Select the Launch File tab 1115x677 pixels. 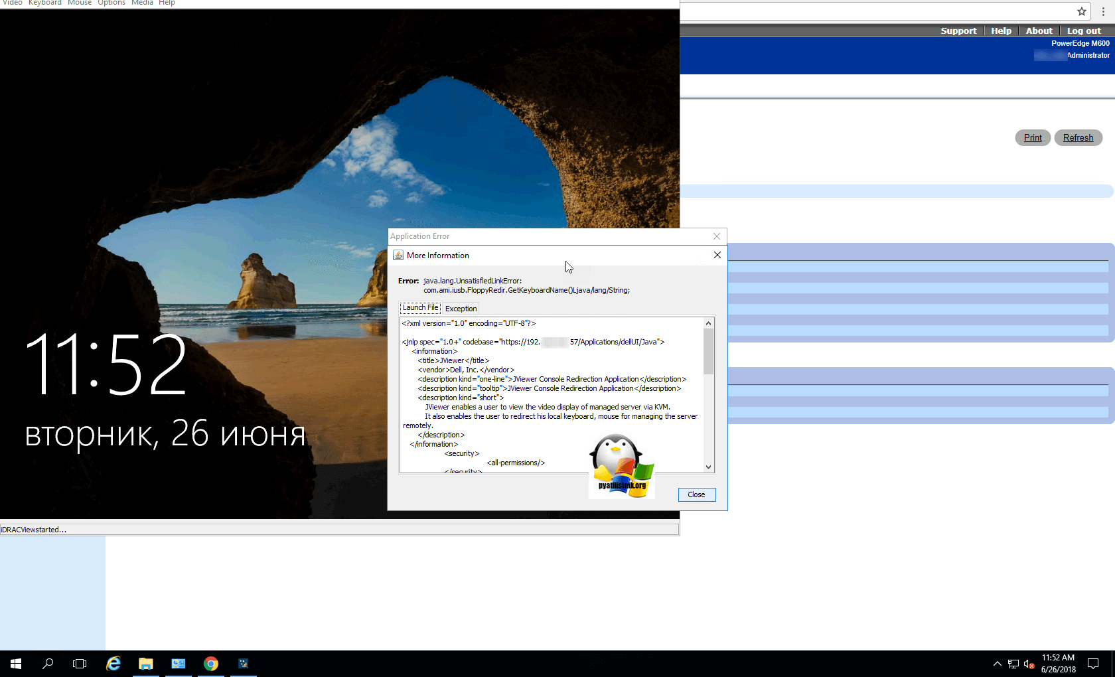tap(420, 308)
